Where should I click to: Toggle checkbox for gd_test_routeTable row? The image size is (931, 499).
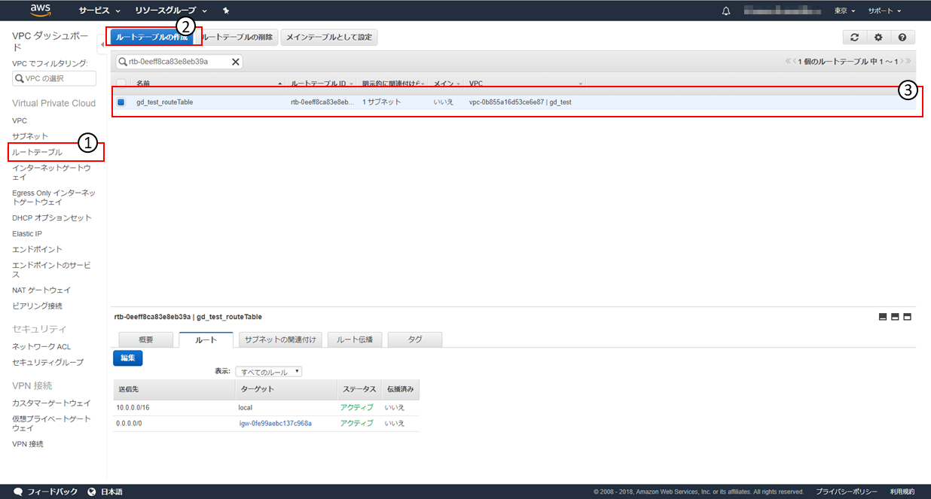point(121,102)
